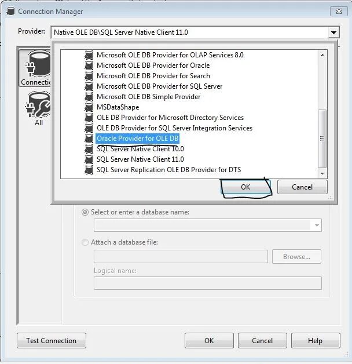Click icon beside SQL Server Native Client 11.0
Viewport: 352px width, 364px height.
coord(89,159)
